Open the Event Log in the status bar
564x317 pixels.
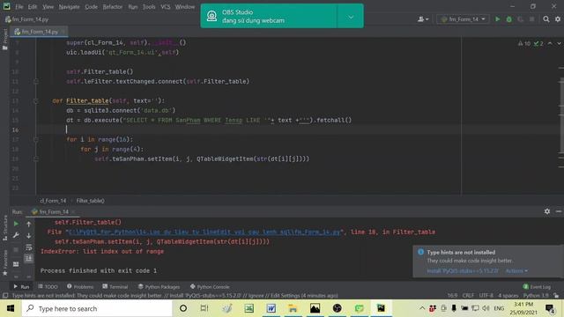(x=537, y=287)
